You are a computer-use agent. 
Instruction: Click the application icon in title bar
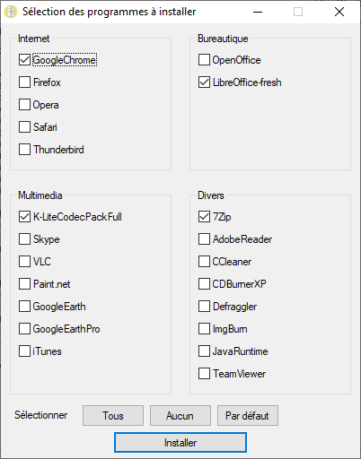tap(11, 12)
